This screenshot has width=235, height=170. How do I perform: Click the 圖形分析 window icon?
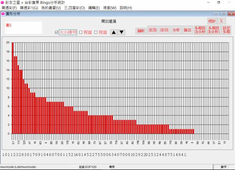(x=3, y=14)
